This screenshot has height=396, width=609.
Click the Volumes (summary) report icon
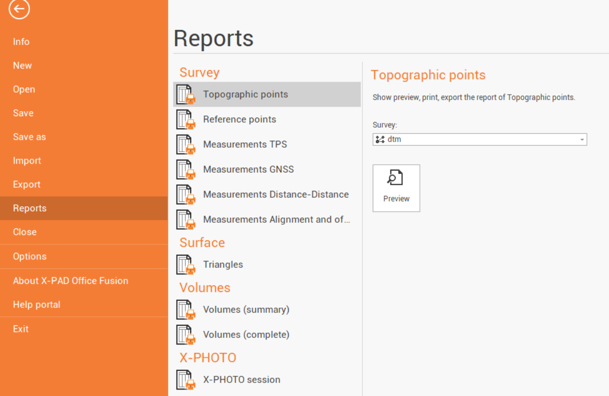point(186,310)
